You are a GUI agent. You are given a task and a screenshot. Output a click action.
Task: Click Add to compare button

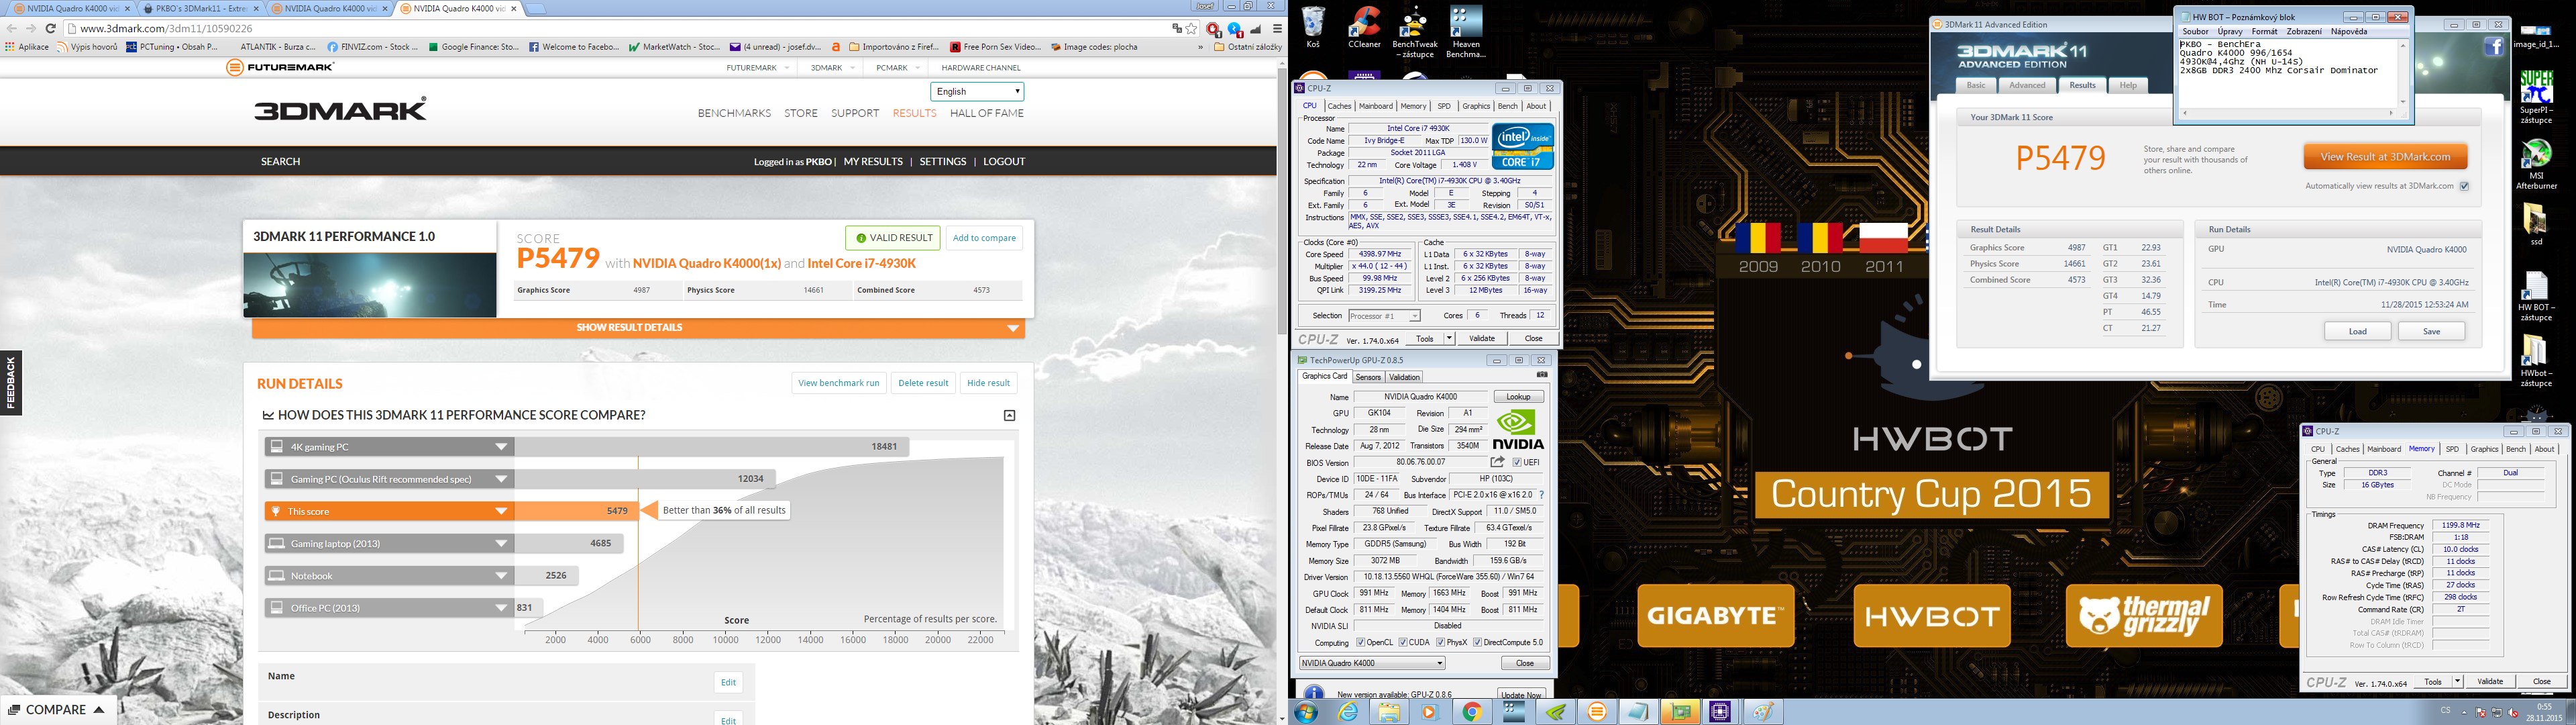[x=983, y=238]
